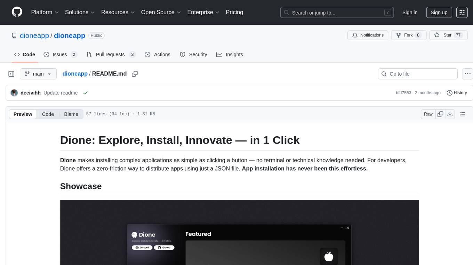
Task: Switch to the Code tab
Action: [25, 54]
